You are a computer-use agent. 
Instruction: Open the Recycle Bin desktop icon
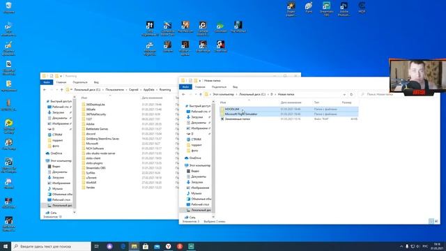click(9, 8)
